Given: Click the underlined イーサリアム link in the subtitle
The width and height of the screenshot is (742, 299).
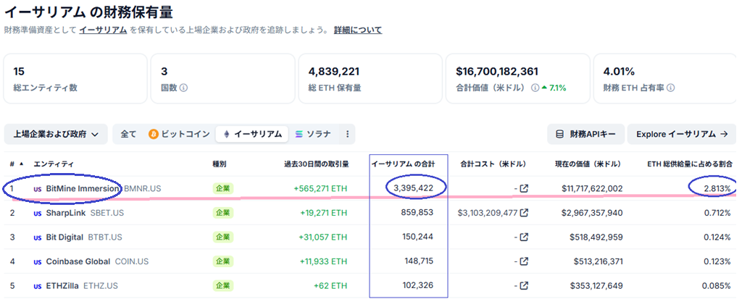Looking at the screenshot, I should coord(103,30).
